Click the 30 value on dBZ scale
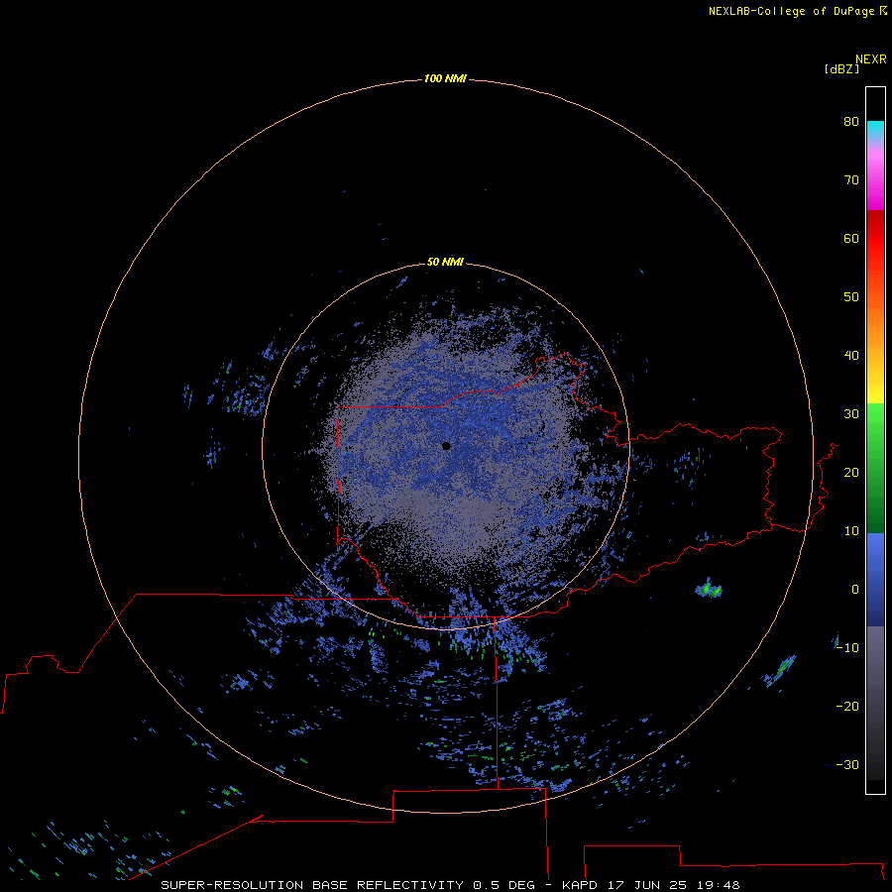The height and width of the screenshot is (892, 892). 851,414
